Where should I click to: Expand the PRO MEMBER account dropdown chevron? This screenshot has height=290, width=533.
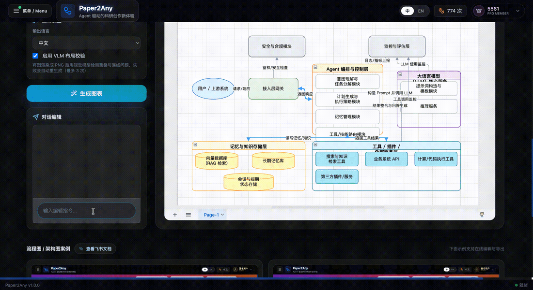tap(518, 11)
